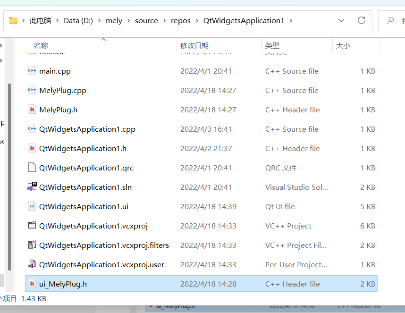The width and height of the screenshot is (405, 313).
Task: Click the 6 KB size value
Action: coord(368,226)
